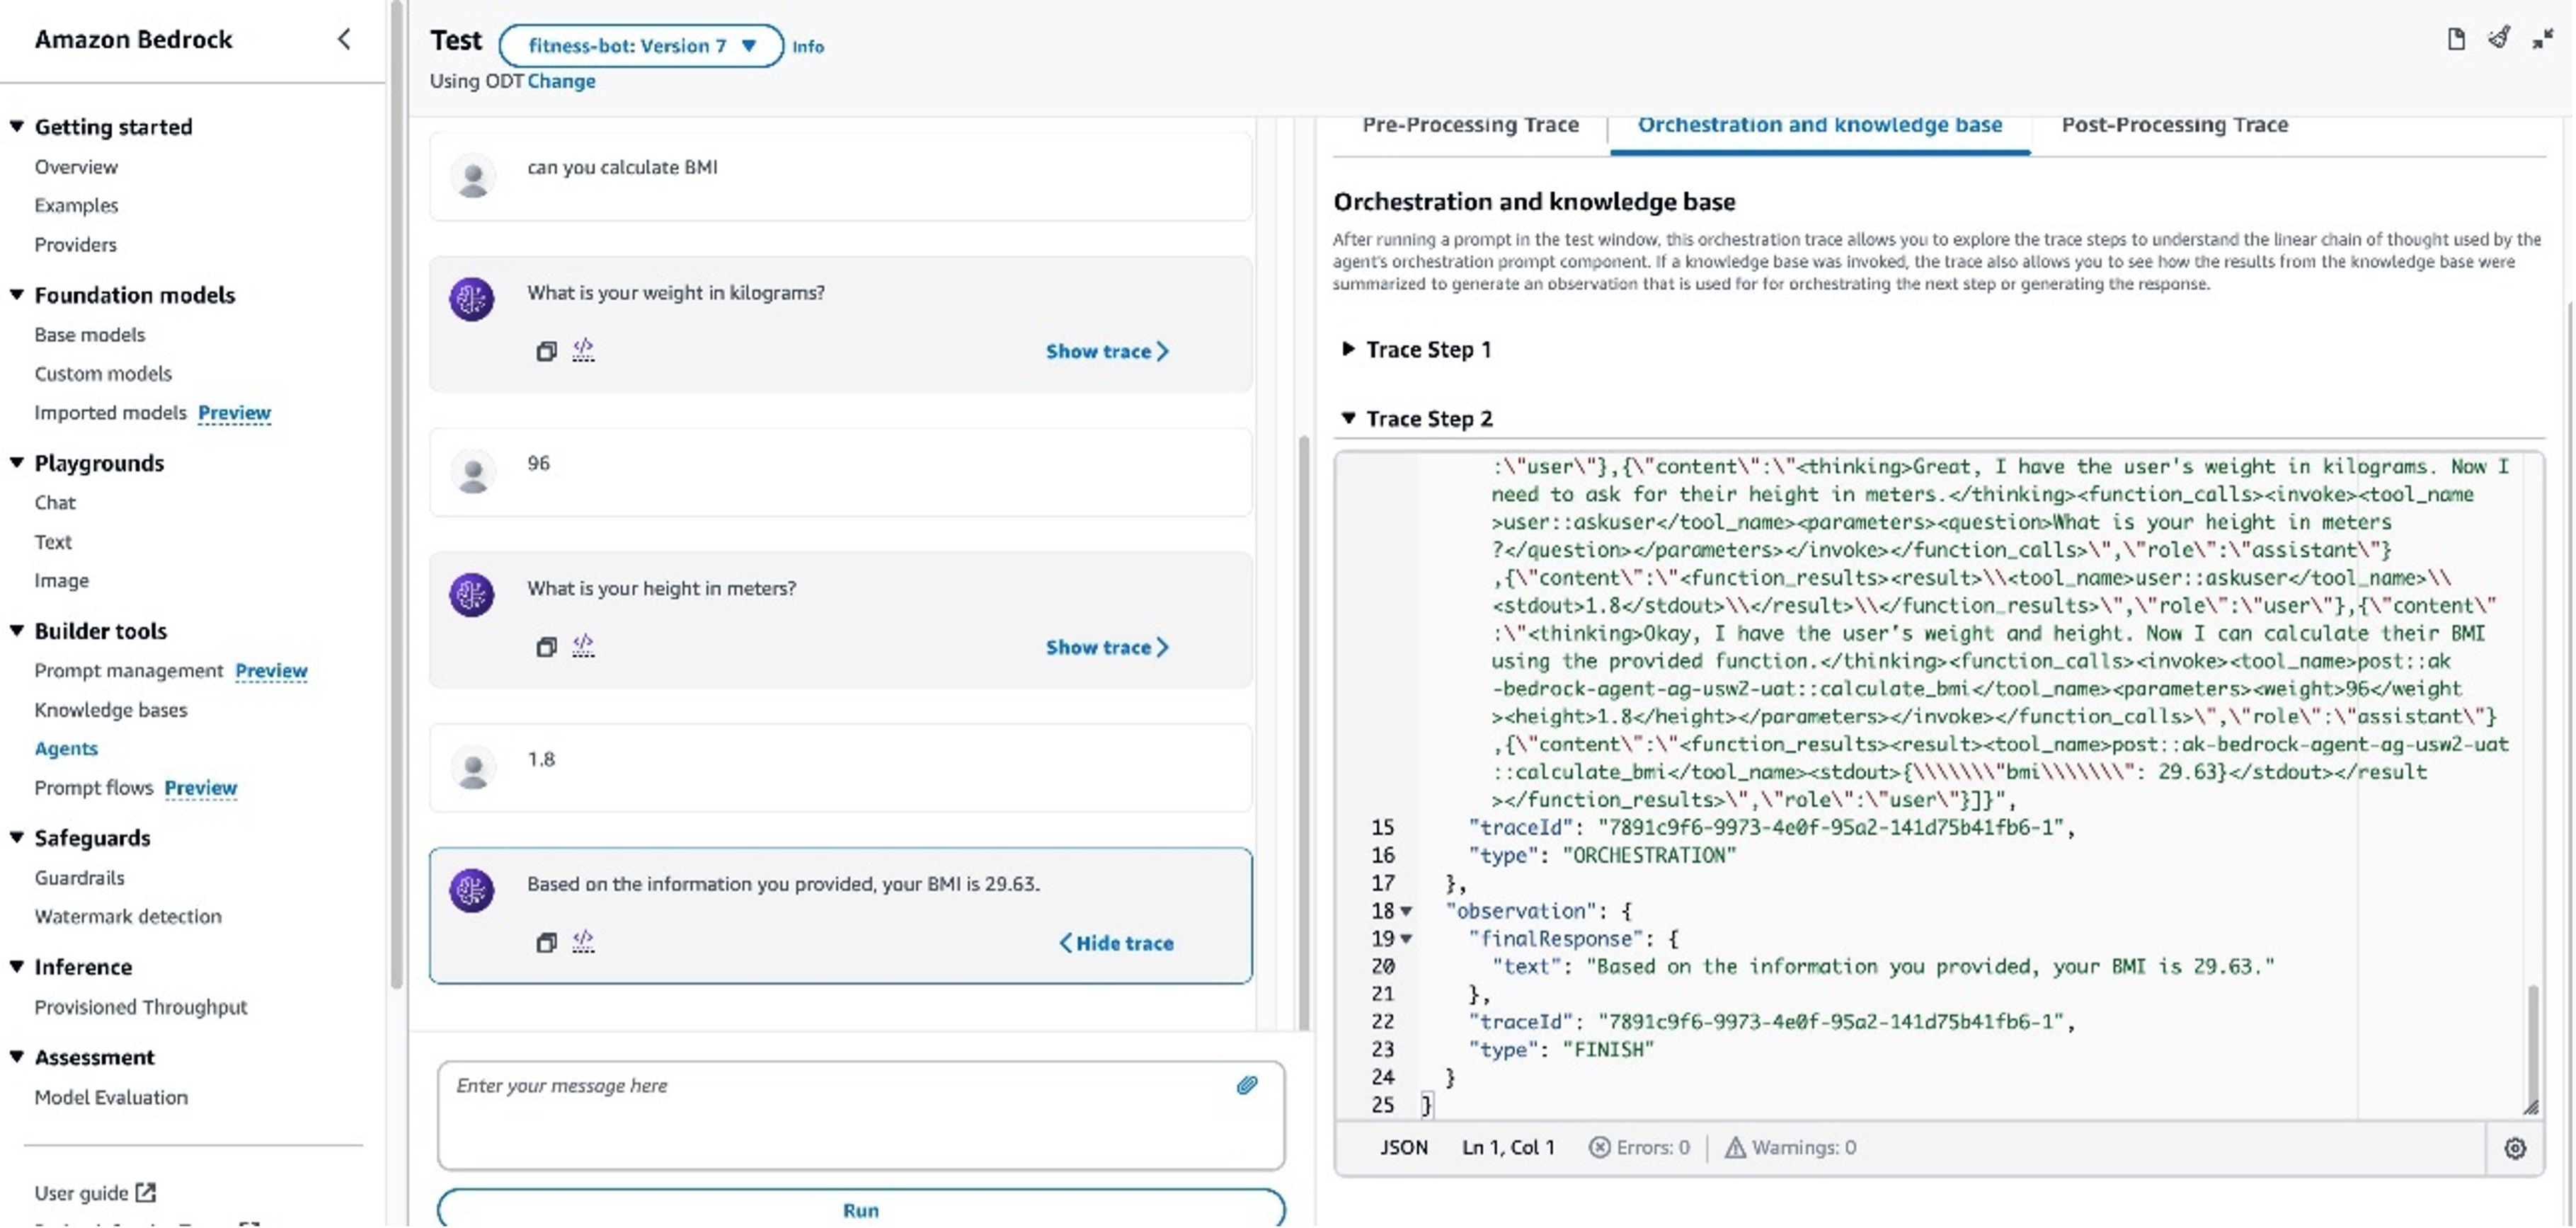
Task: Open the Chat playground
Action: pyautogui.click(x=55, y=503)
